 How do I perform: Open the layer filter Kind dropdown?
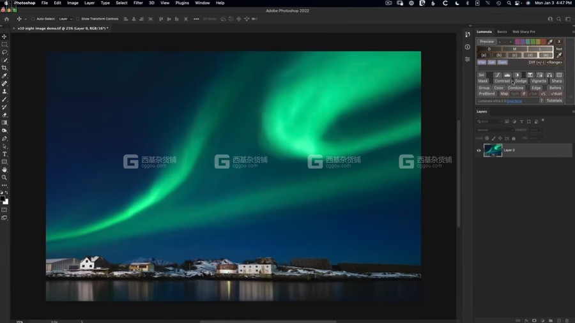tap(489, 121)
